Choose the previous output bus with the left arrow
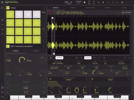Image resolution: width=134 pixels, height=100 pixels. tap(8, 83)
